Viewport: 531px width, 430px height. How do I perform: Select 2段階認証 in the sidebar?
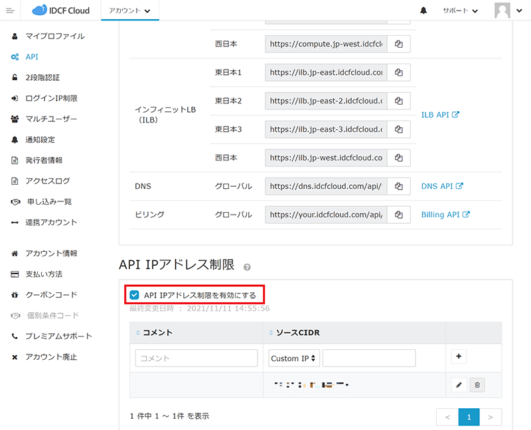(x=41, y=78)
